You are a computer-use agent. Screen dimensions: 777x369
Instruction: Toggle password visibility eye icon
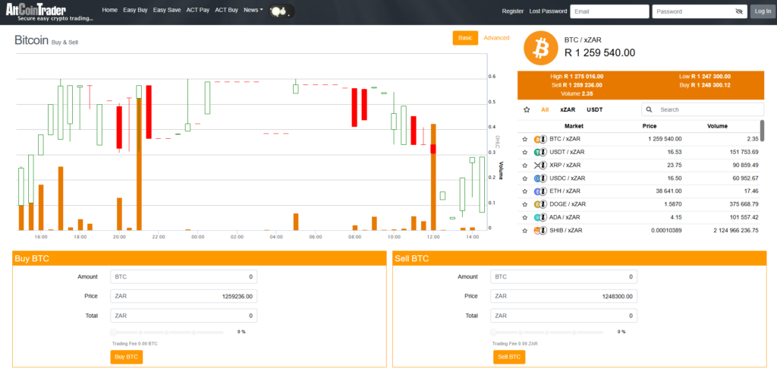[x=739, y=11]
